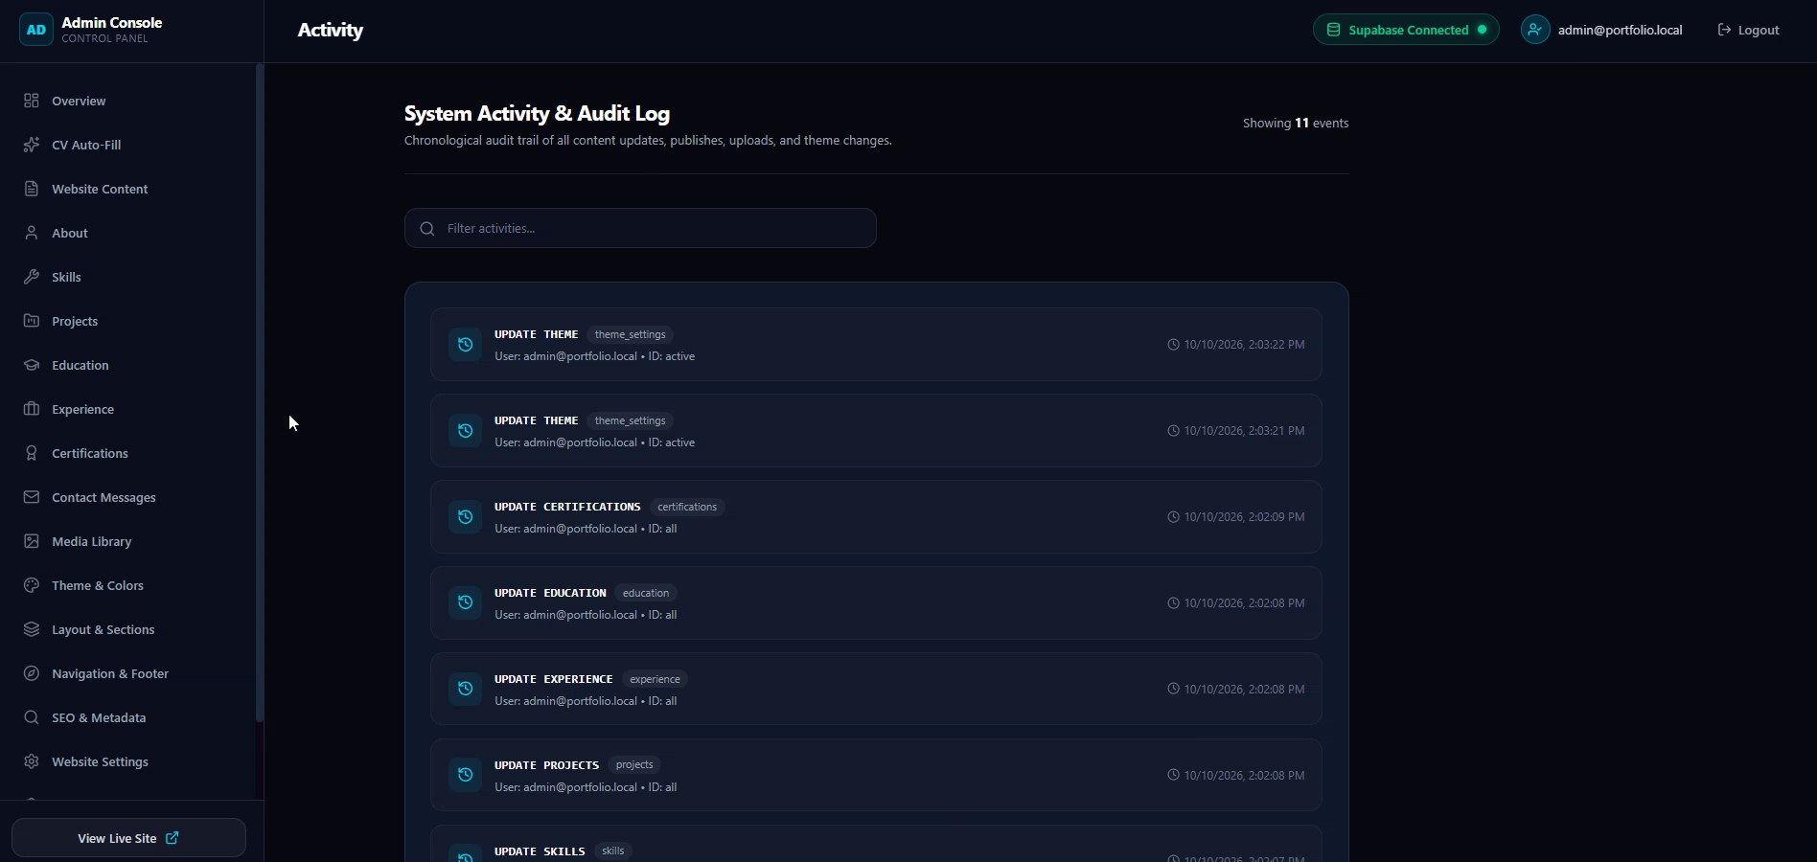Click the Showing 11 events counter
The width and height of the screenshot is (1817, 862).
[1296, 123]
